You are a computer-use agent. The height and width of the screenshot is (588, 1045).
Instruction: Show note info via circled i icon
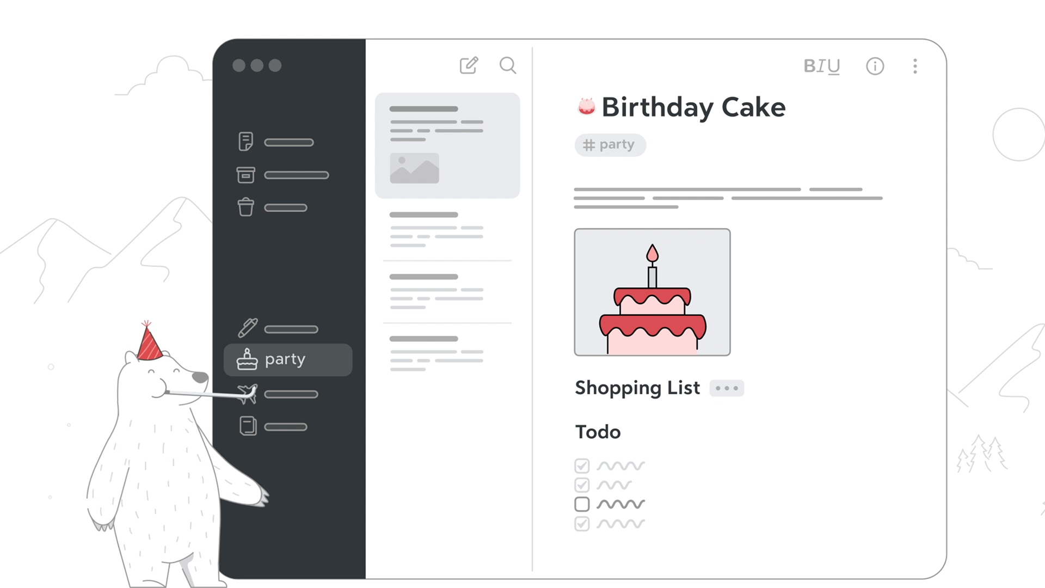point(875,66)
